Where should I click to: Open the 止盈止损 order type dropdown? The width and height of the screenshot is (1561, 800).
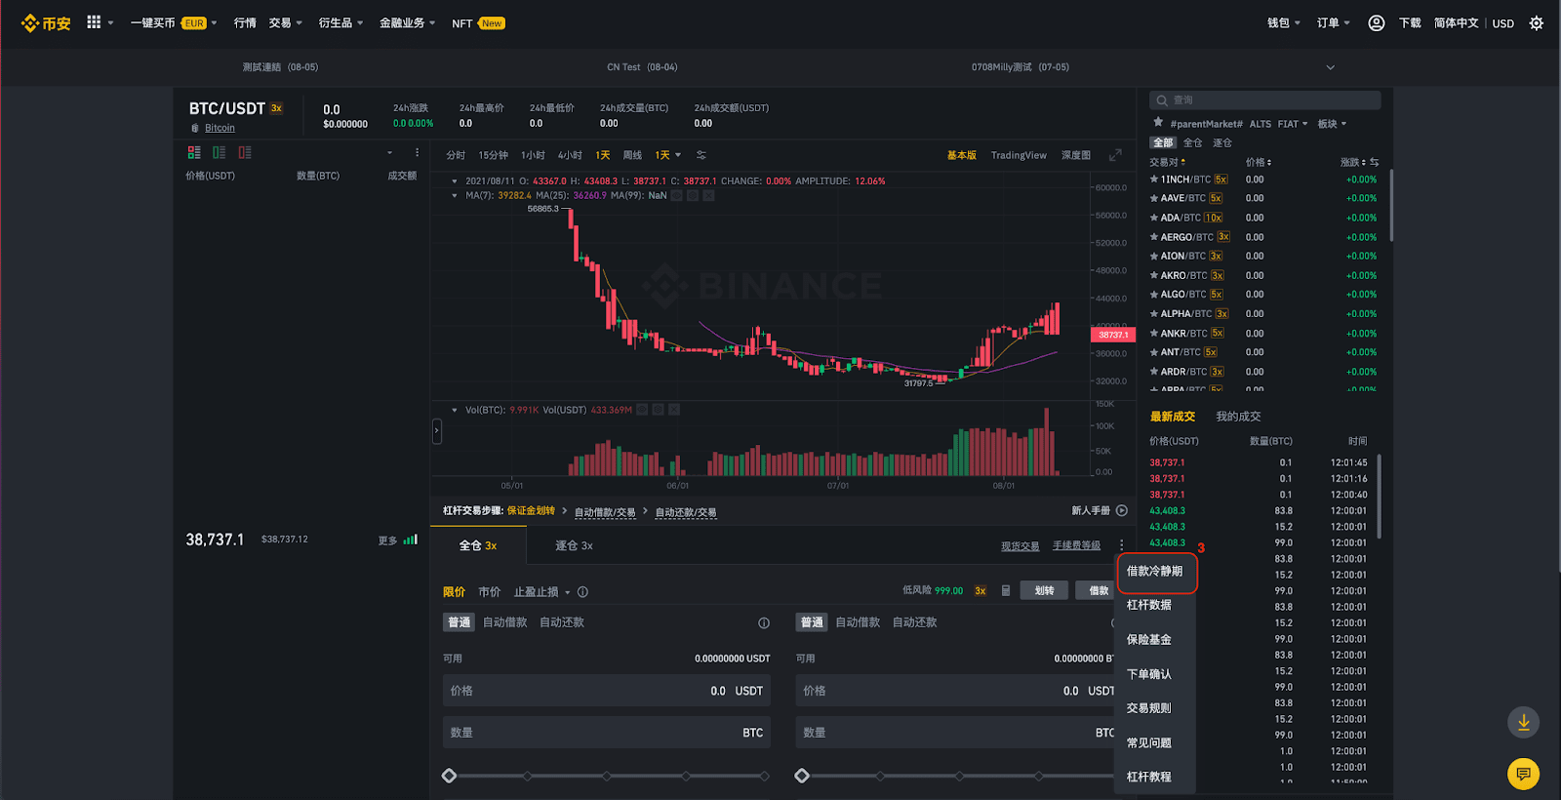tap(541, 592)
